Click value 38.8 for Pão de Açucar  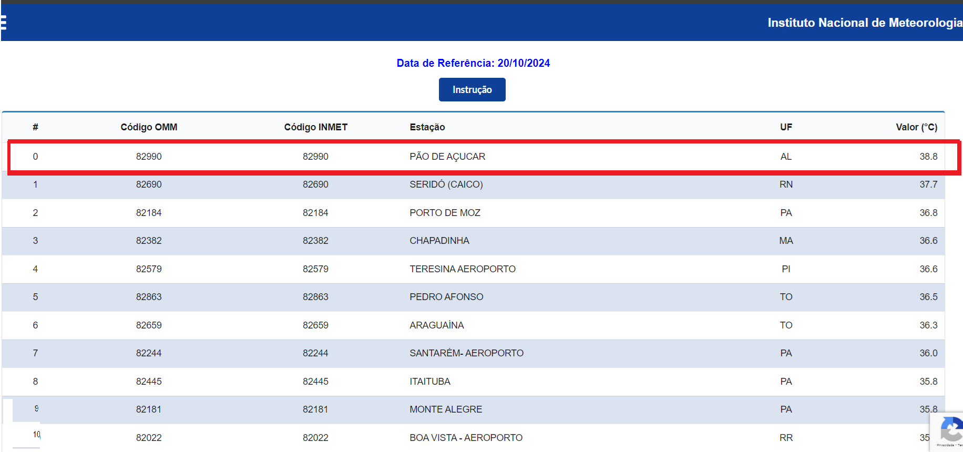pyautogui.click(x=928, y=157)
